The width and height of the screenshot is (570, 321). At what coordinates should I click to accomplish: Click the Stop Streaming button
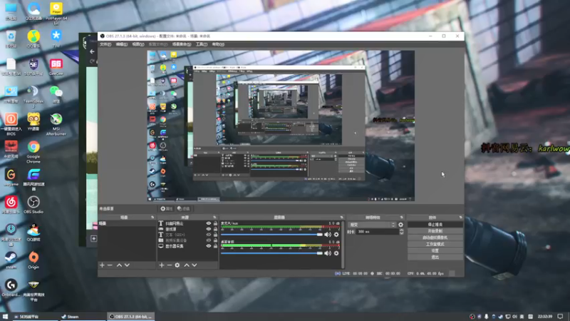coord(435,225)
